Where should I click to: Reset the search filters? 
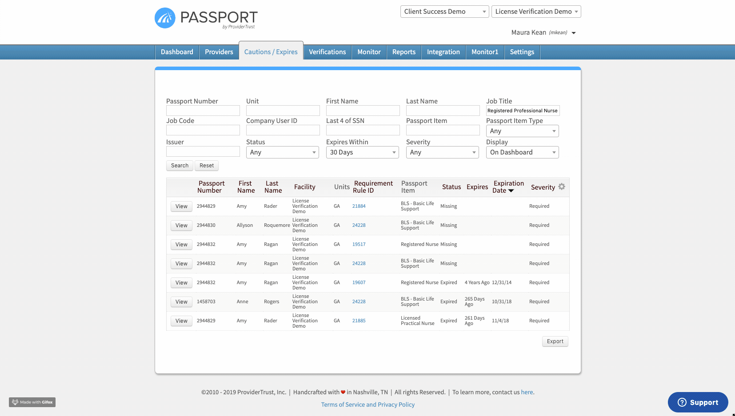coord(207,166)
